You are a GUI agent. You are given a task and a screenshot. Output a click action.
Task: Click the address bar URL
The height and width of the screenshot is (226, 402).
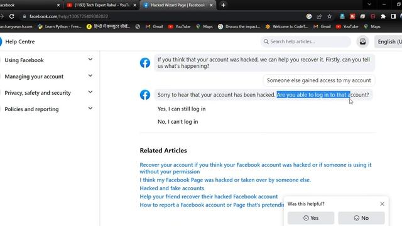tap(68, 16)
